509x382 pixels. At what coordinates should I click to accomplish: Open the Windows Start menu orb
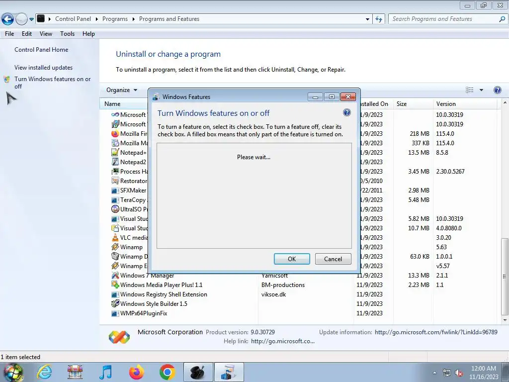coord(13,372)
